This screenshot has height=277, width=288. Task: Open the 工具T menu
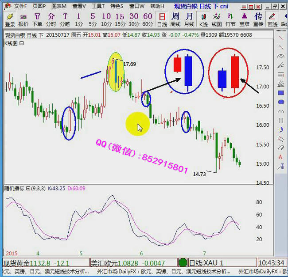click(98, 6)
